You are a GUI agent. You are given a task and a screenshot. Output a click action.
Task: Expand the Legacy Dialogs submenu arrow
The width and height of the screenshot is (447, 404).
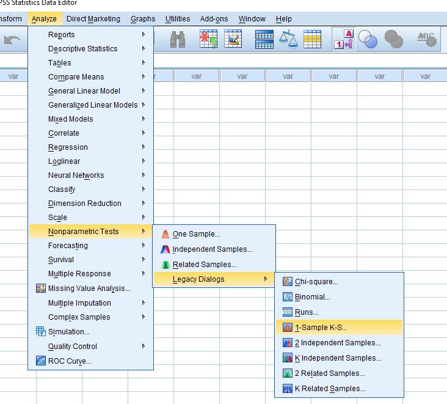pyautogui.click(x=266, y=279)
